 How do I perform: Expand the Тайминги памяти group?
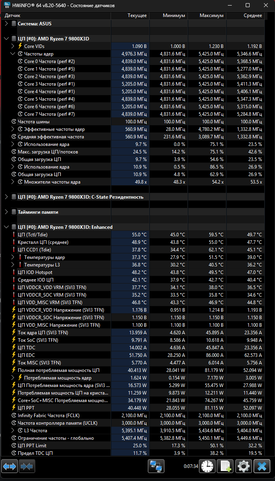(6, 212)
